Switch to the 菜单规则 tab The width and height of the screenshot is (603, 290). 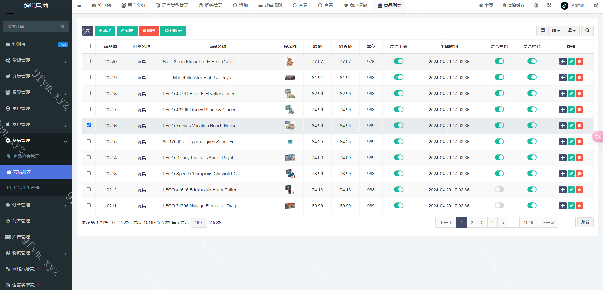[x=270, y=6]
